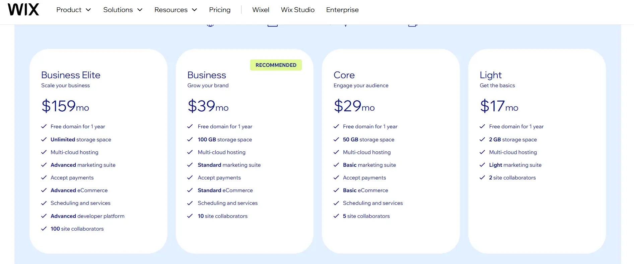Click 'Advanced marketing suite' feature

point(83,165)
